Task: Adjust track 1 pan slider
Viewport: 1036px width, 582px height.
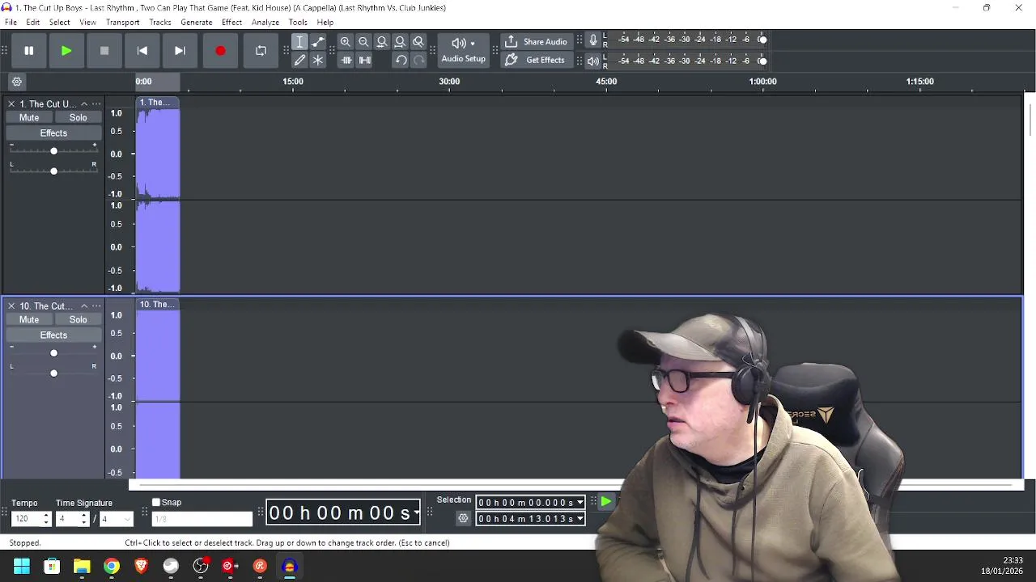Action: point(54,171)
